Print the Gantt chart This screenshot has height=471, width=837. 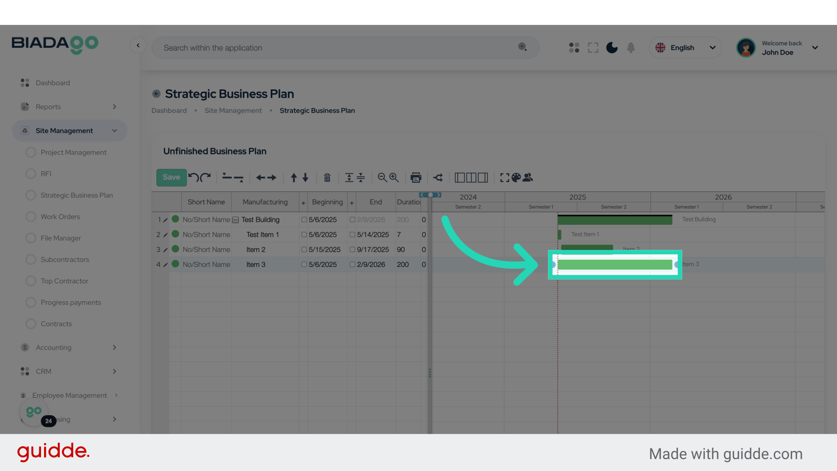click(x=416, y=177)
